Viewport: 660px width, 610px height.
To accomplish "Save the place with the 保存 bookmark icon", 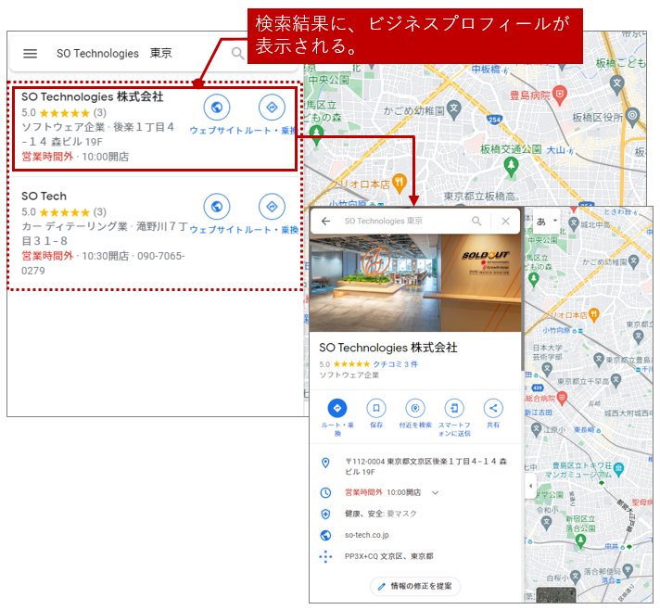I will pos(375,408).
